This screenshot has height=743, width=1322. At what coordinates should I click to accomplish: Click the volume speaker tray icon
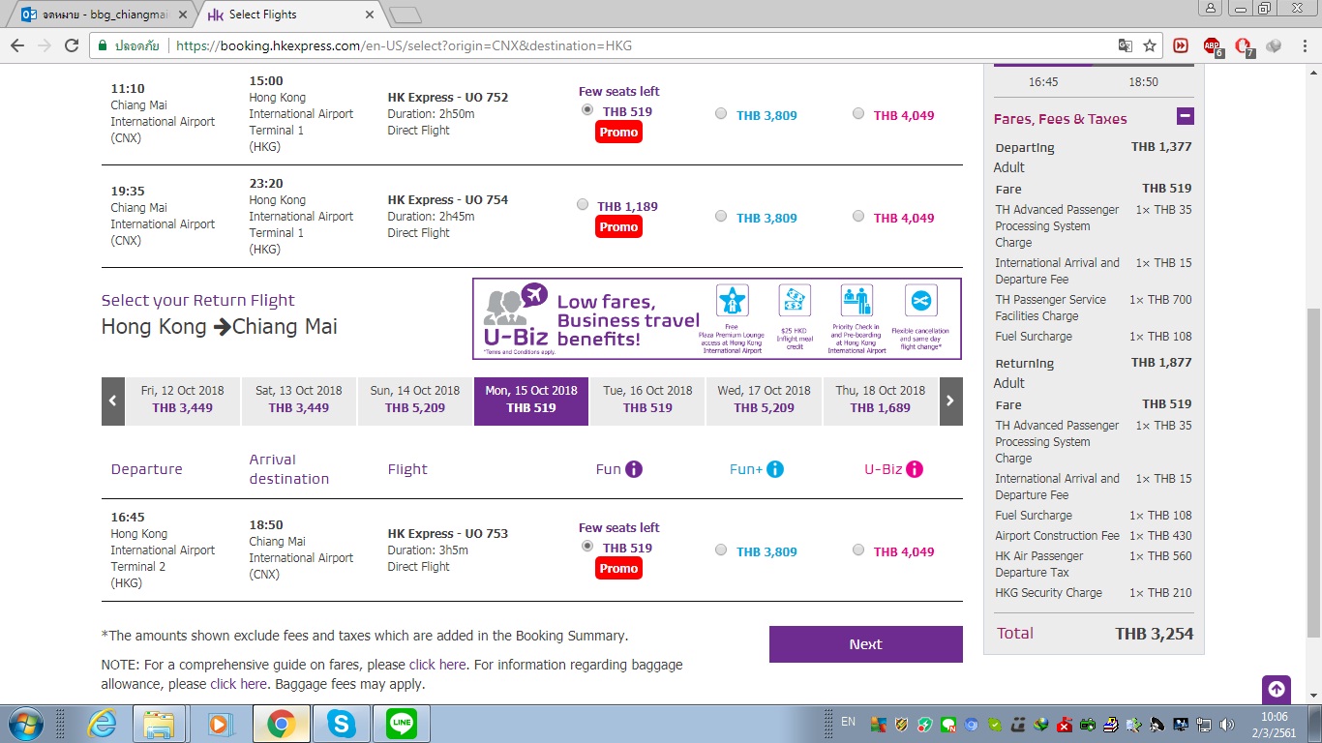click(1228, 725)
